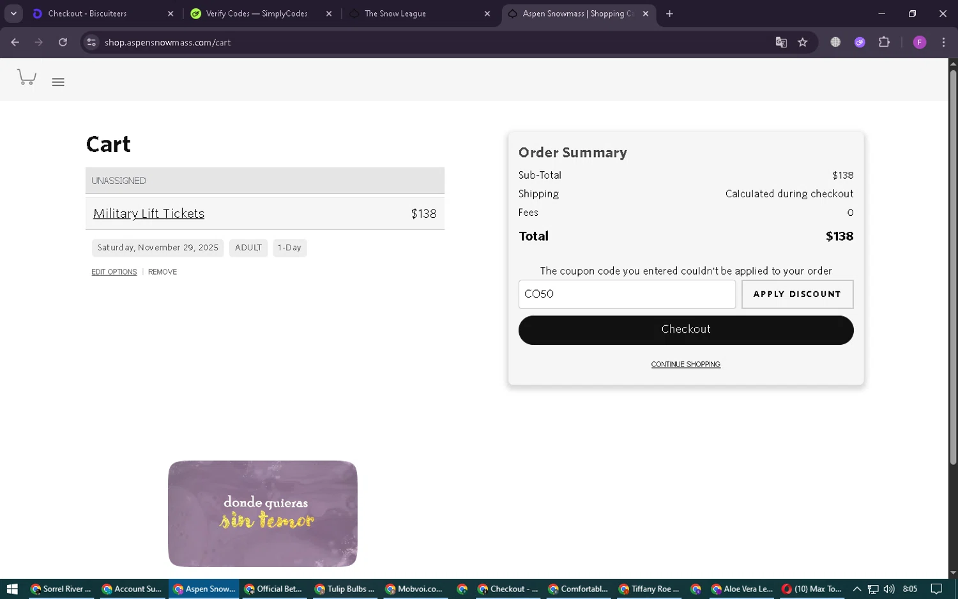
Task: Remove the lift ticket from cart
Action: (x=162, y=272)
